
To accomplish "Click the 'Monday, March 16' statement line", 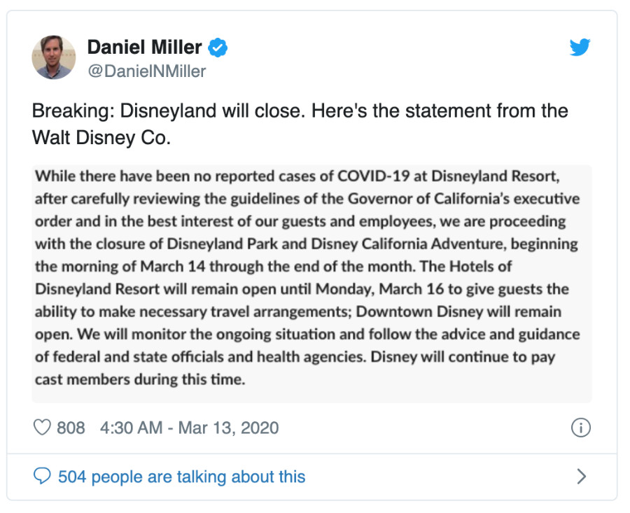I will tap(302, 289).
